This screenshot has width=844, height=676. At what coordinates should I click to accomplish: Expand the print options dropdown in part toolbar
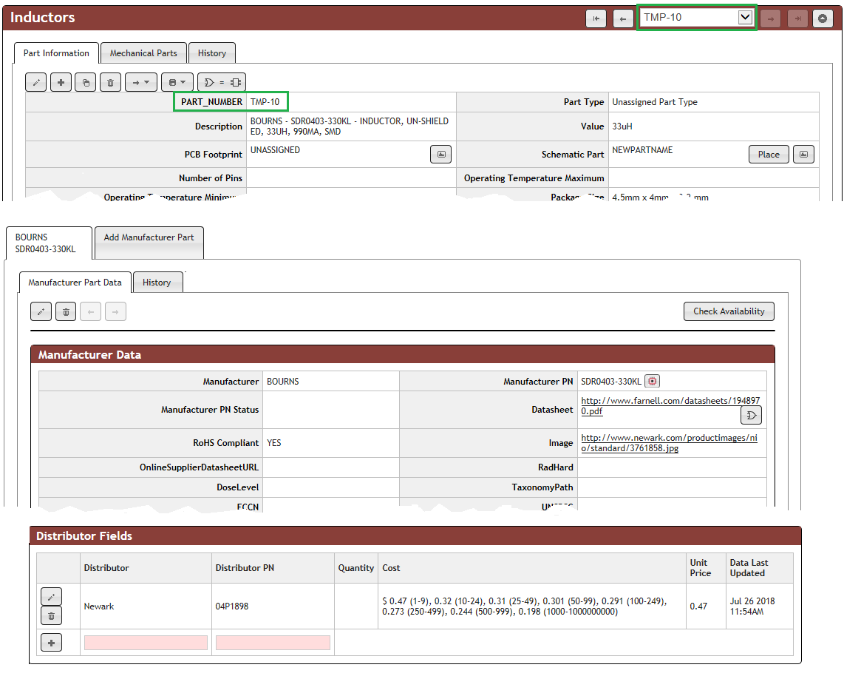pyautogui.click(x=177, y=82)
